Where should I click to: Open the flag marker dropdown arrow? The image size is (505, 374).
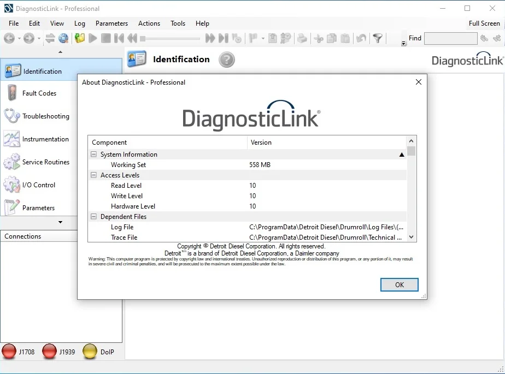pos(263,39)
